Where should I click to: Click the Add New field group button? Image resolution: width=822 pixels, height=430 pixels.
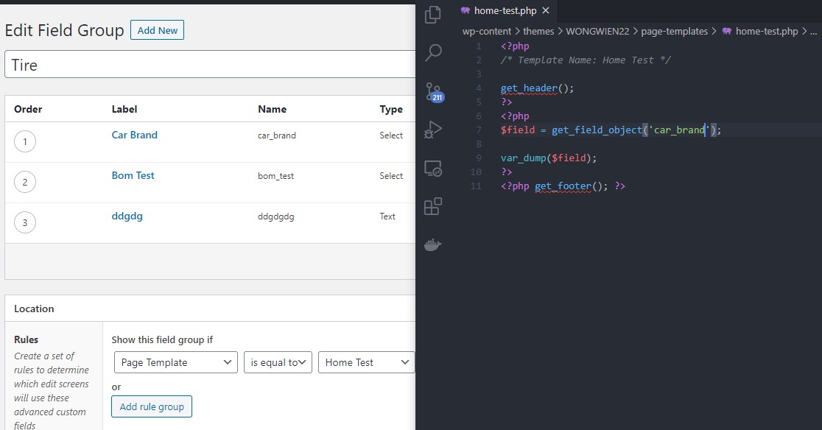[x=157, y=30]
